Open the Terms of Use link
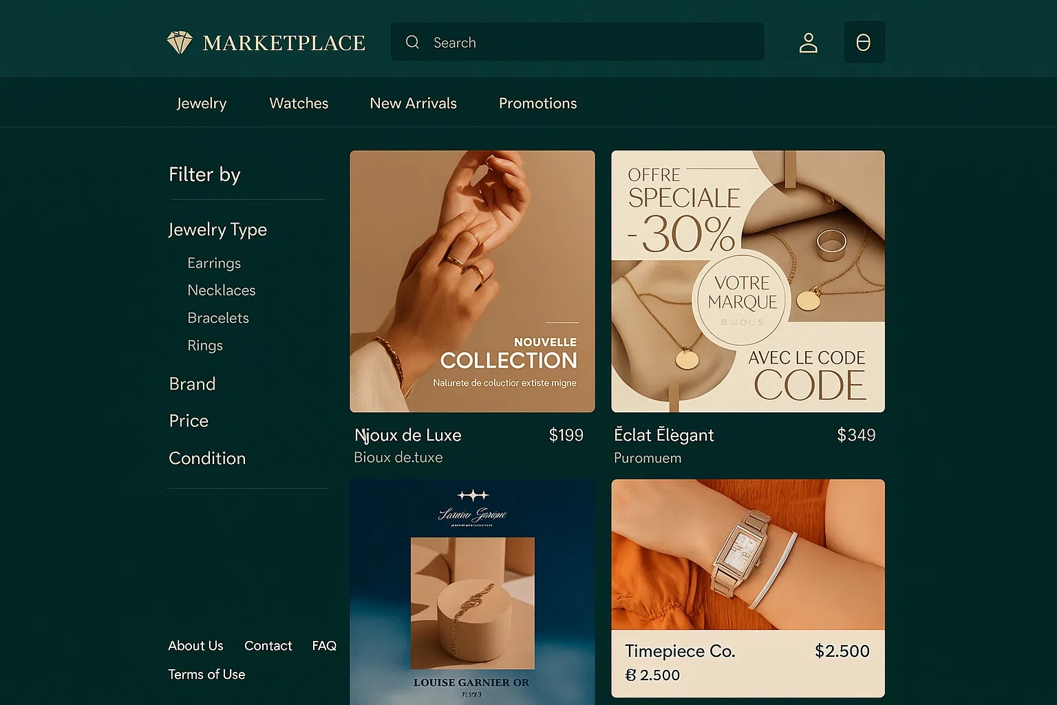Image resolution: width=1057 pixels, height=705 pixels. tap(206, 675)
